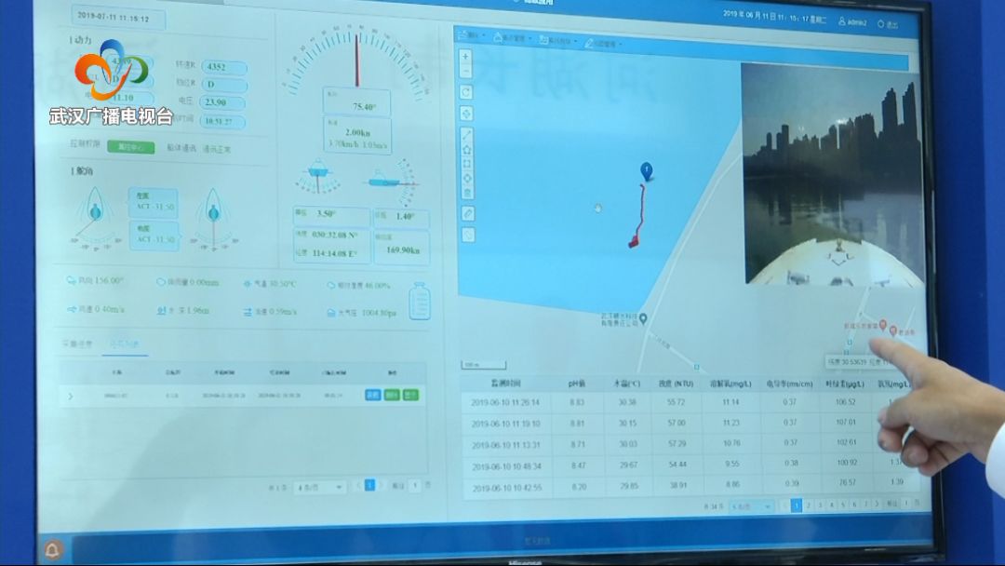Click the air temperature icon beside 30.50℃

(248, 283)
